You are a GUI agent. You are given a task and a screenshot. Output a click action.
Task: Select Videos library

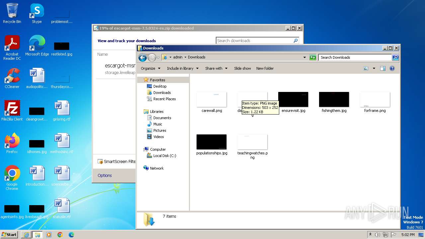pyautogui.click(x=158, y=137)
